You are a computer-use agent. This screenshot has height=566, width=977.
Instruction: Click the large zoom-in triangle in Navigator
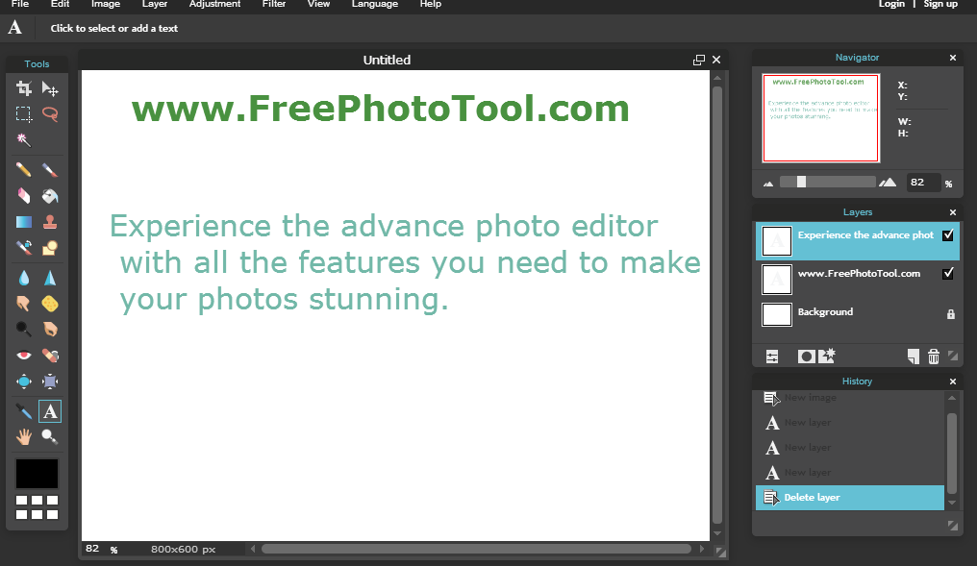pyautogui.click(x=887, y=182)
